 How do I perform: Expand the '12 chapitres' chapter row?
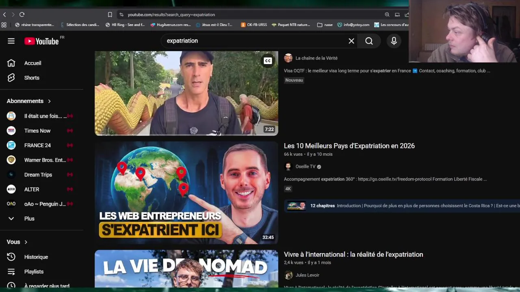point(402,206)
